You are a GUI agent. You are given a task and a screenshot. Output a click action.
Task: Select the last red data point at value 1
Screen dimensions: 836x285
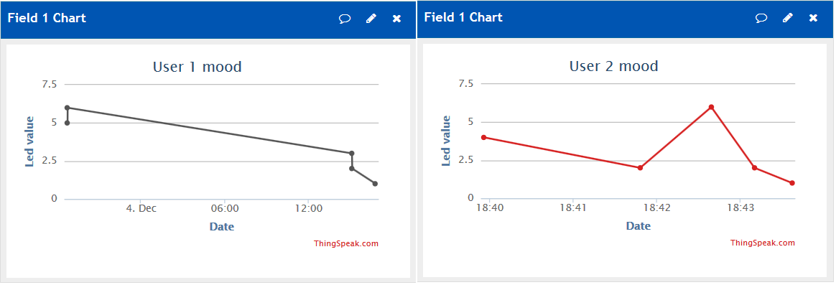point(792,183)
